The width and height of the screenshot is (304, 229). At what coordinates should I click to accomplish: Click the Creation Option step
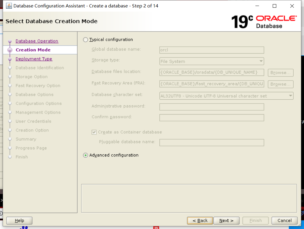(x=32, y=130)
